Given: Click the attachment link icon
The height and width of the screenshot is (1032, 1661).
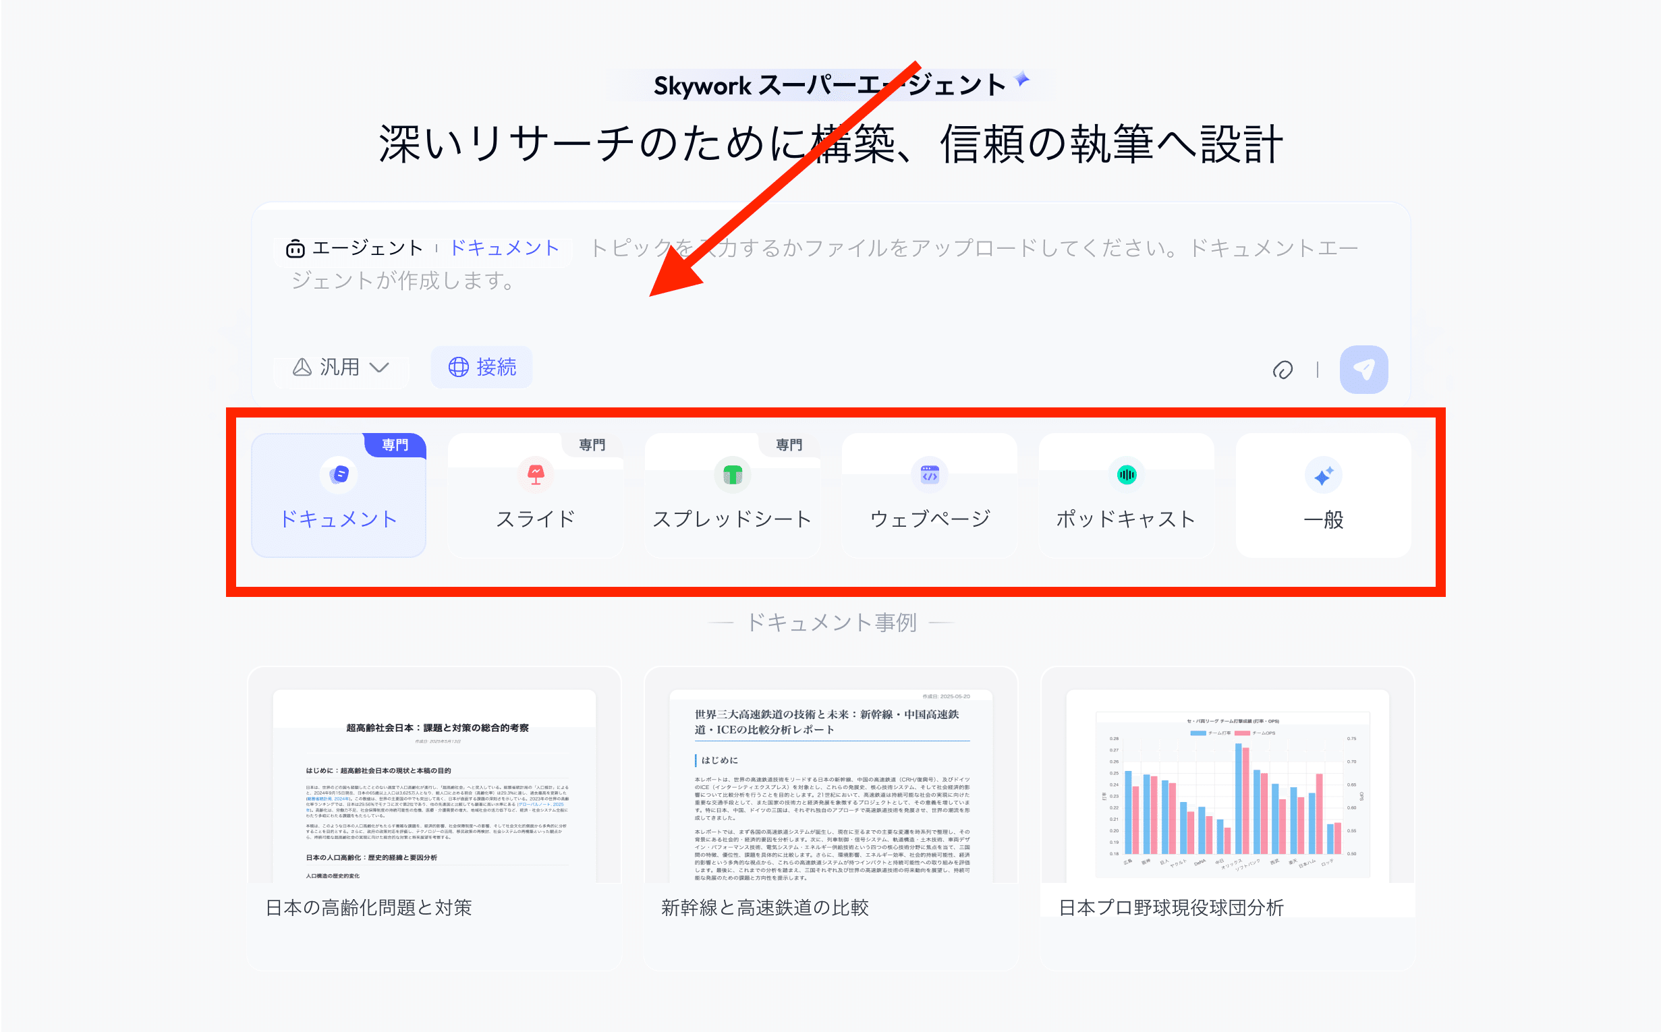Looking at the screenshot, I should pos(1282,370).
